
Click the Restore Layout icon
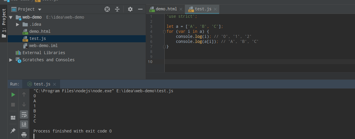pos(13,117)
